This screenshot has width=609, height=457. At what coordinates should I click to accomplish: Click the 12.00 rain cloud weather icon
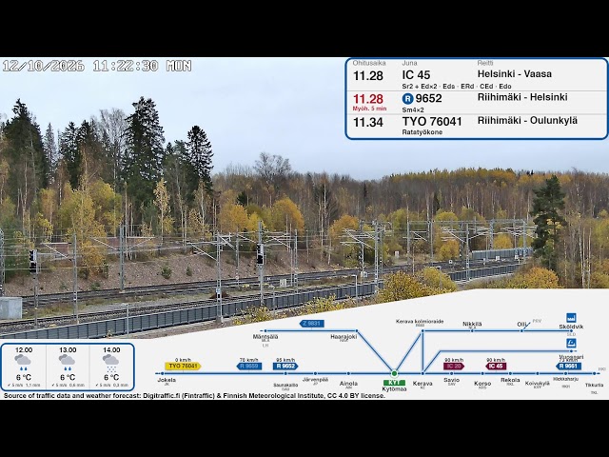24,363
